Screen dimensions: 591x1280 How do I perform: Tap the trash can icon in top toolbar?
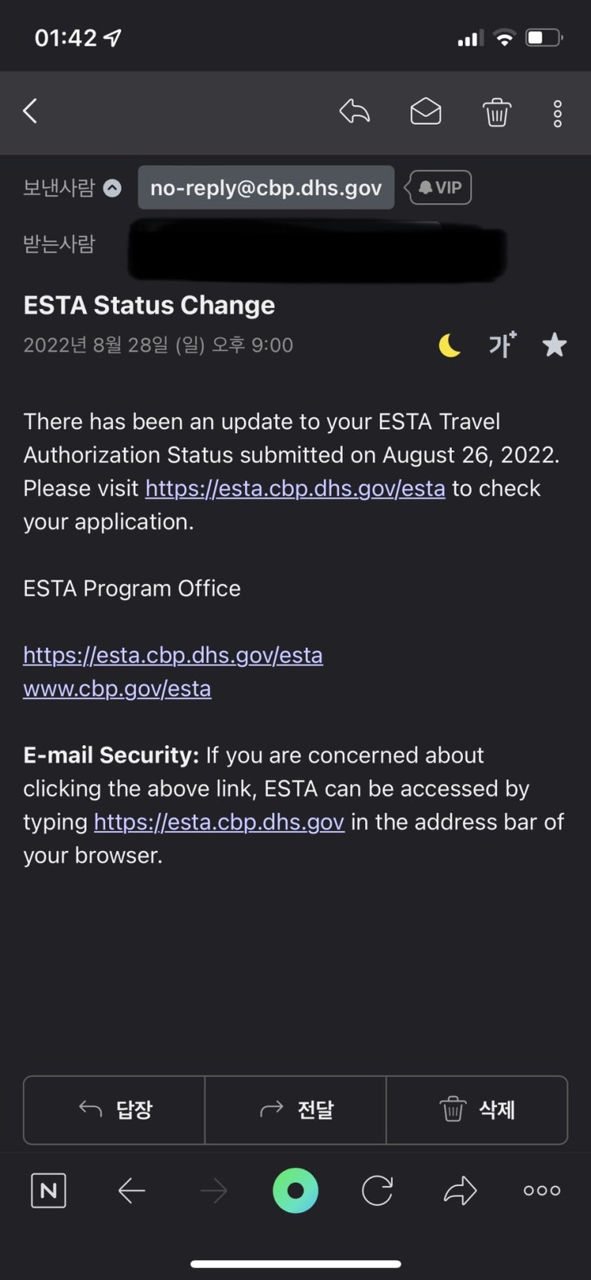(x=497, y=112)
